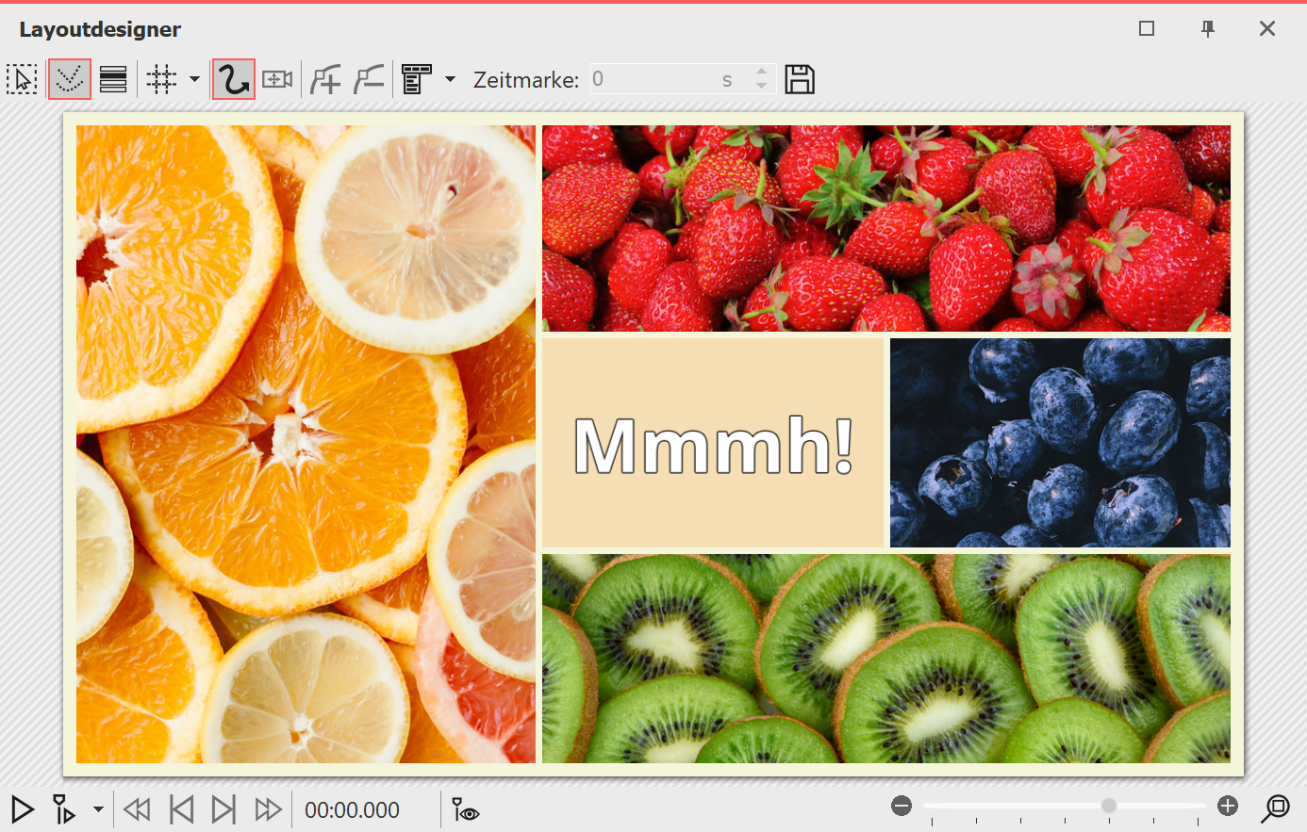Jump to the next frame button

(224, 809)
